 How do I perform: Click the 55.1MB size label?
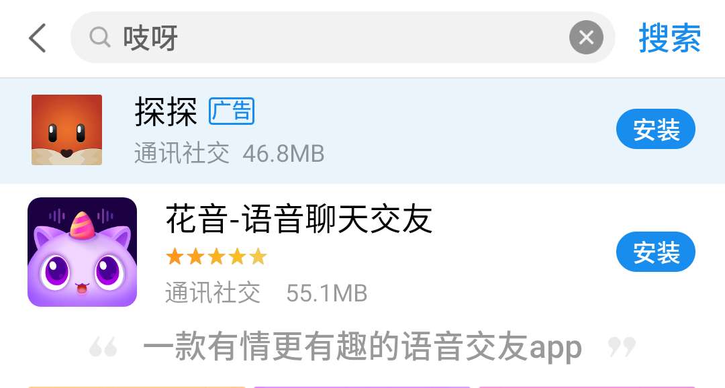pos(327,293)
